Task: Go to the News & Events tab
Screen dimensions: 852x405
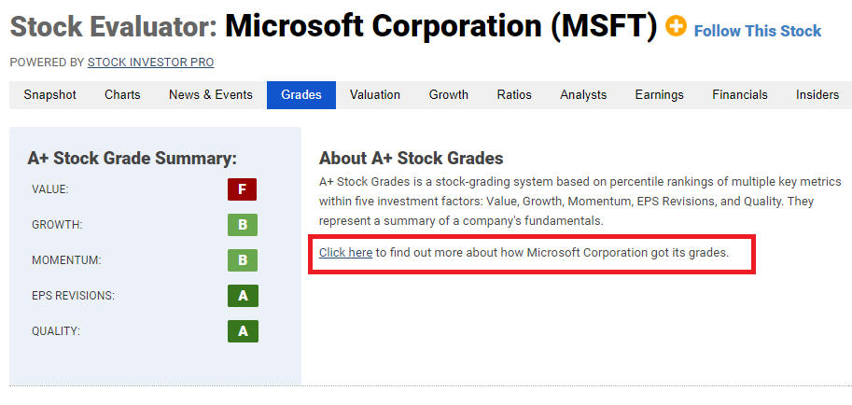Action: click(211, 95)
